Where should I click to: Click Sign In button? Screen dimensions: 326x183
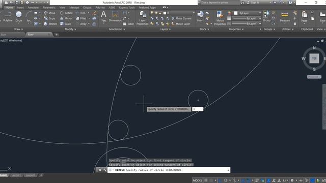[x=253, y=3]
